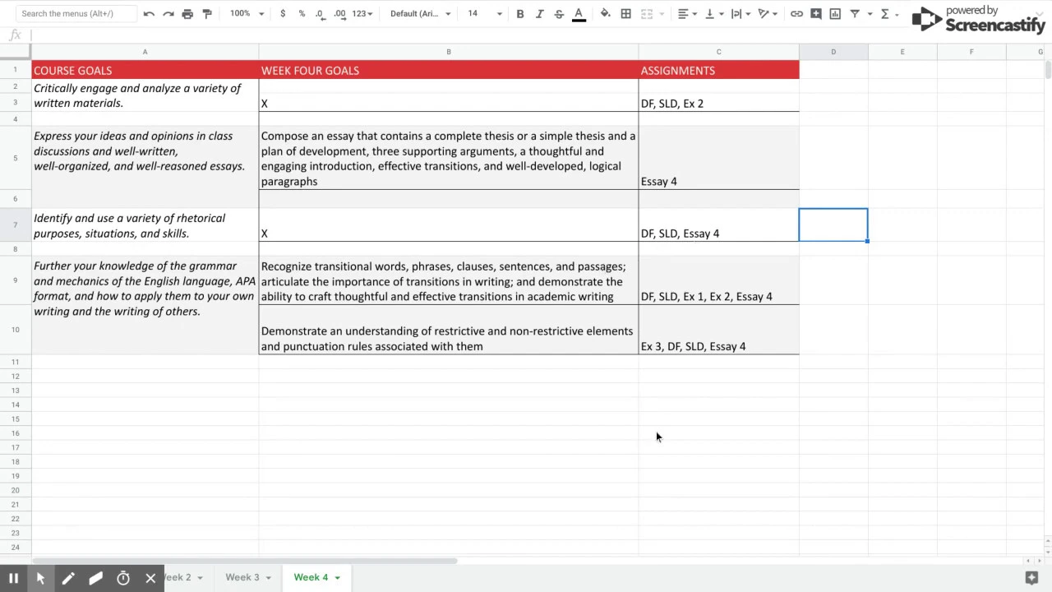Select the cell reading Essay 4 only
Screen dimensions: 1052x592
click(718, 158)
